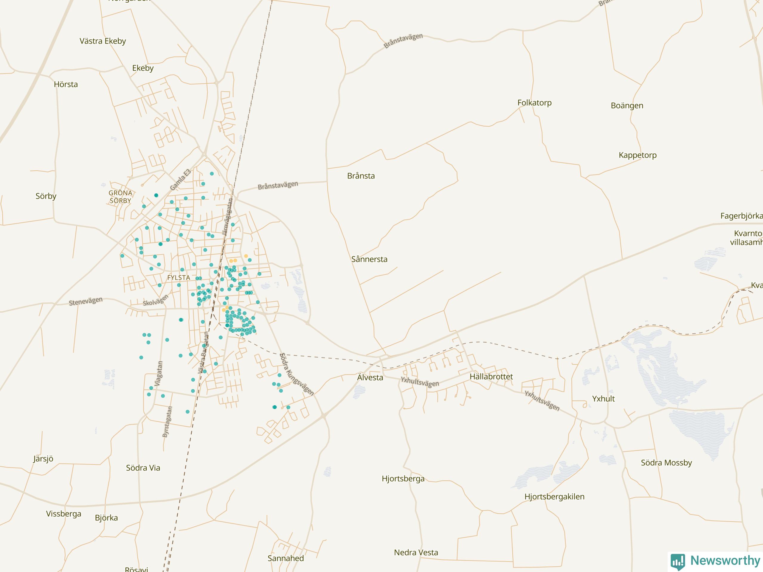Click the dark teal dot east of Gröna Sörby

156,195
